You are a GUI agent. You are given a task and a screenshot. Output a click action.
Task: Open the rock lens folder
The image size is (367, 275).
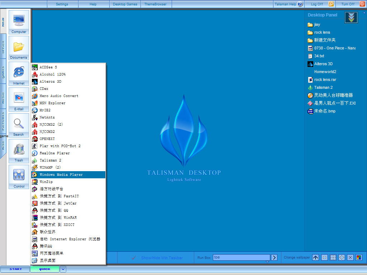[319, 32]
